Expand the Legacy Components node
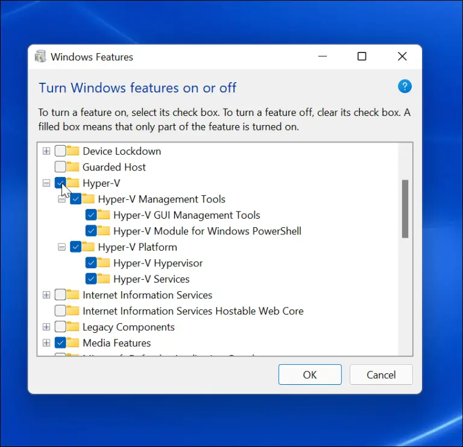The image size is (463, 447). (46, 327)
